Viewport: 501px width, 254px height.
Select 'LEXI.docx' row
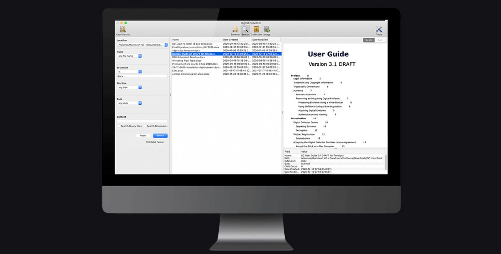(226, 71)
